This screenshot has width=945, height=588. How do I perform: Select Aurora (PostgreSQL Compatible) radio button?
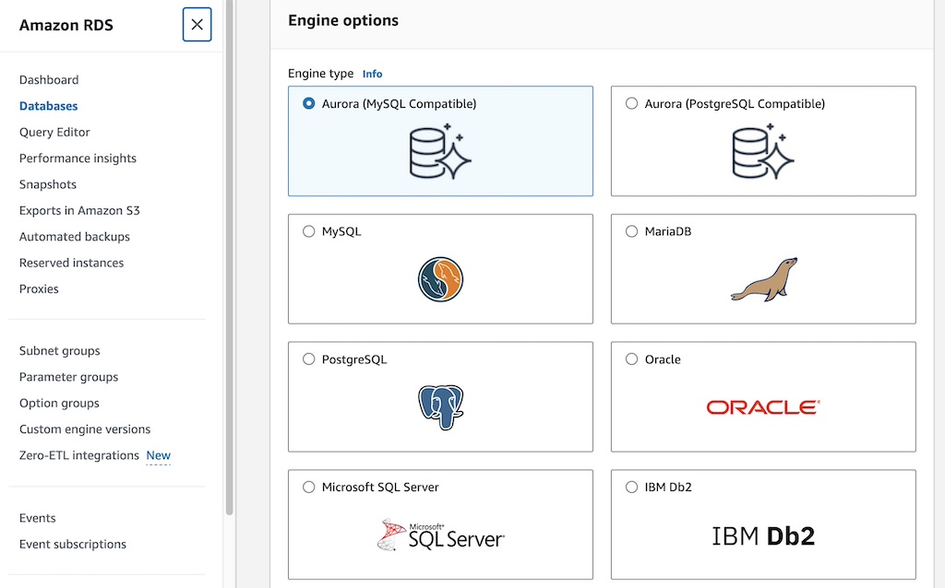point(631,103)
